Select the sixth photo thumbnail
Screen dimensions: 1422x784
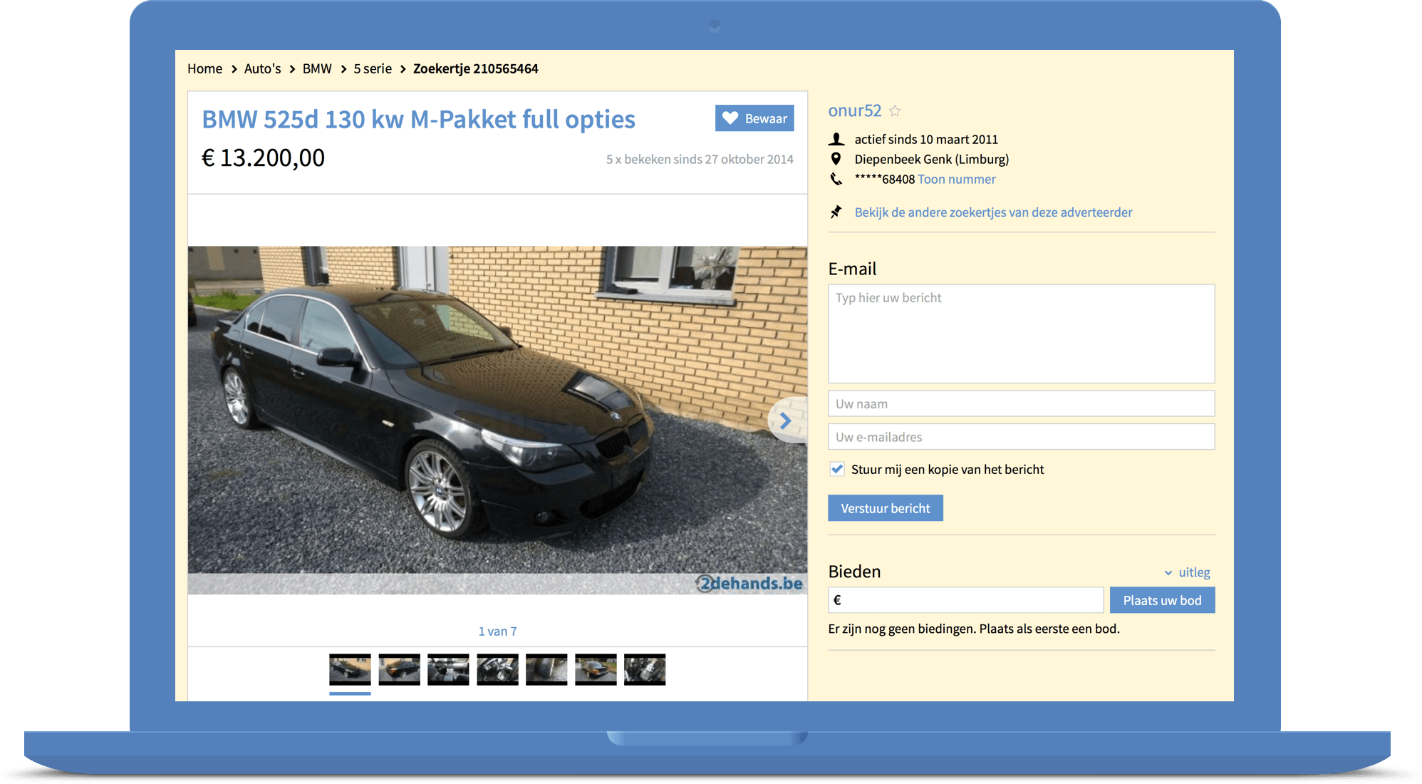pos(596,670)
